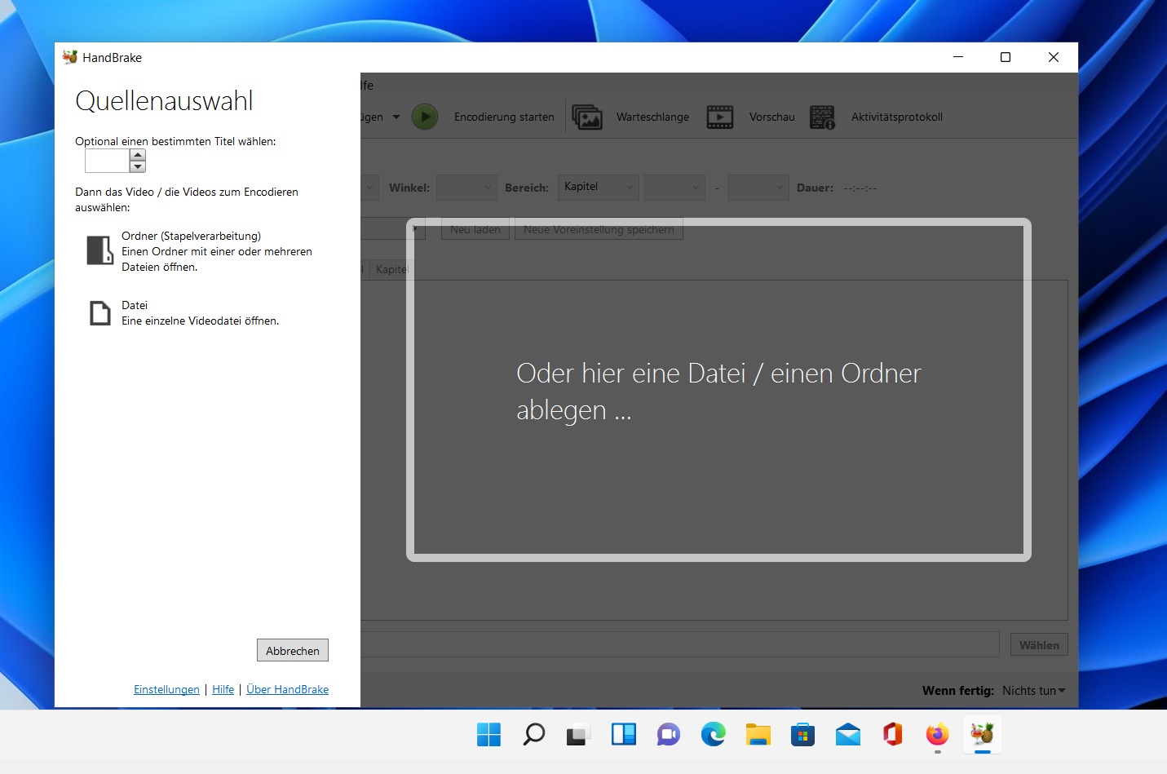Open the Winkel dropdown
The image size is (1167, 774).
(x=466, y=188)
